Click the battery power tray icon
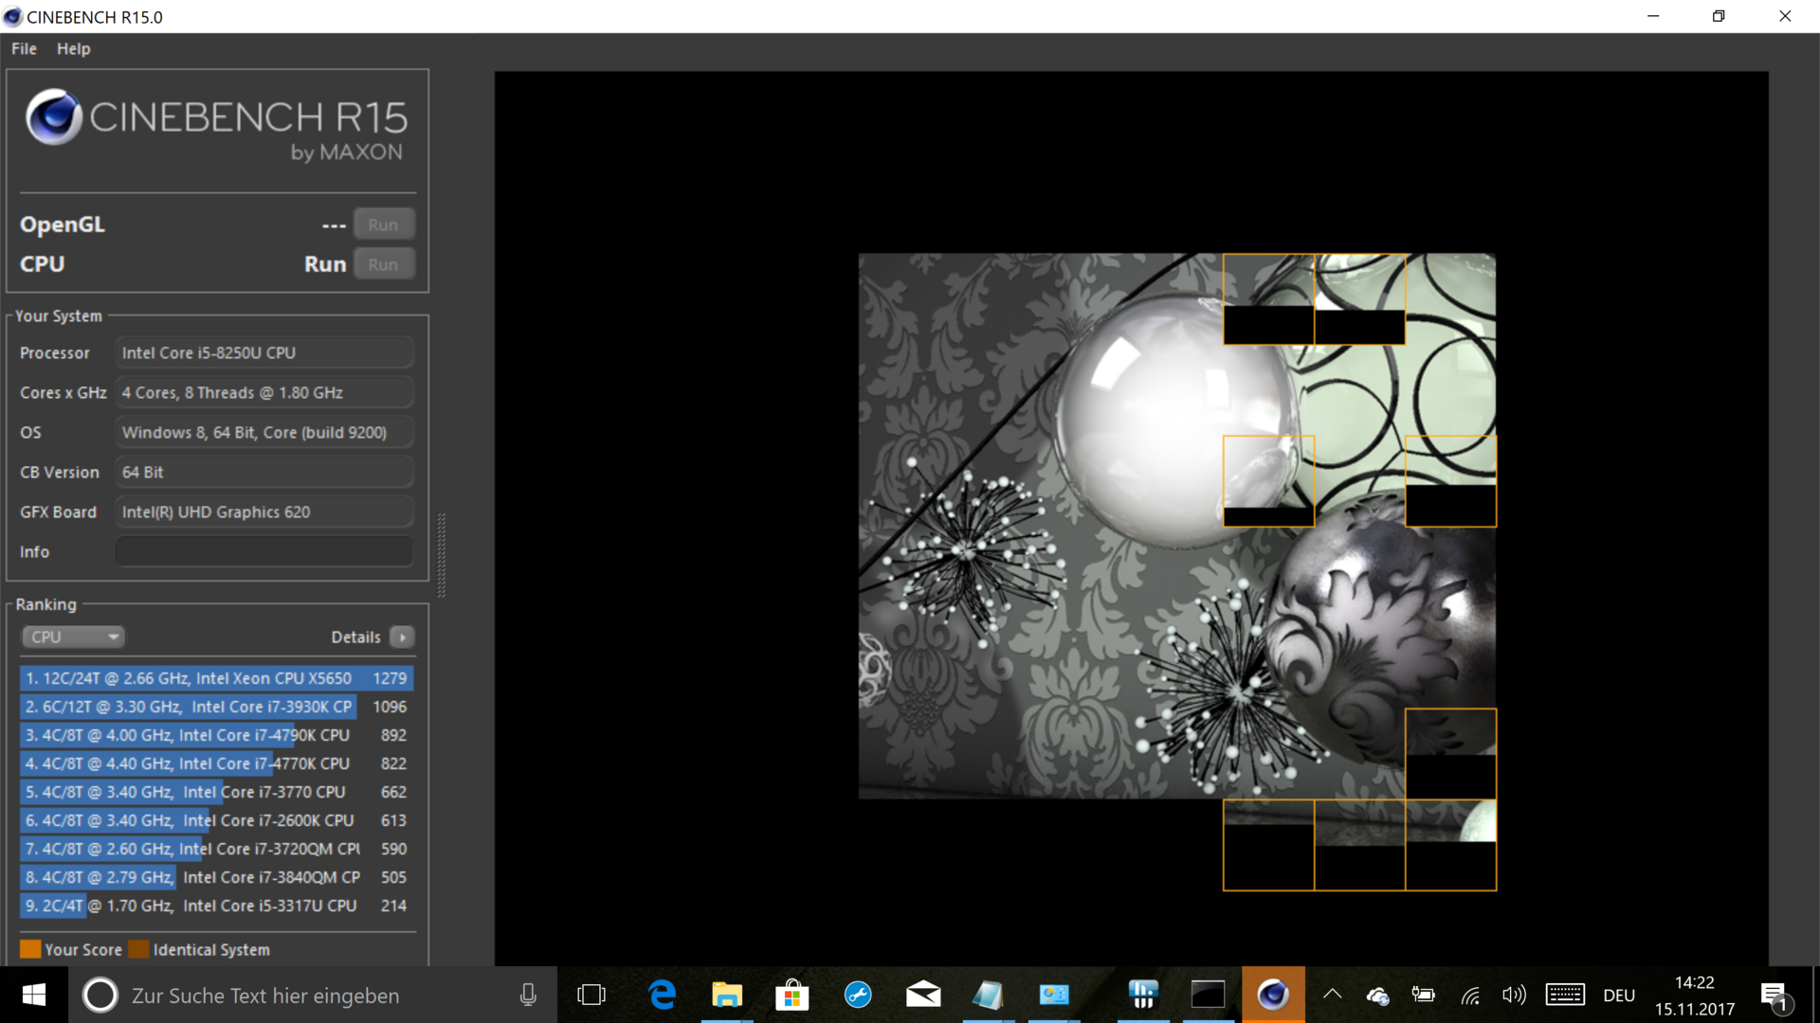Image resolution: width=1820 pixels, height=1023 pixels. [x=1423, y=995]
